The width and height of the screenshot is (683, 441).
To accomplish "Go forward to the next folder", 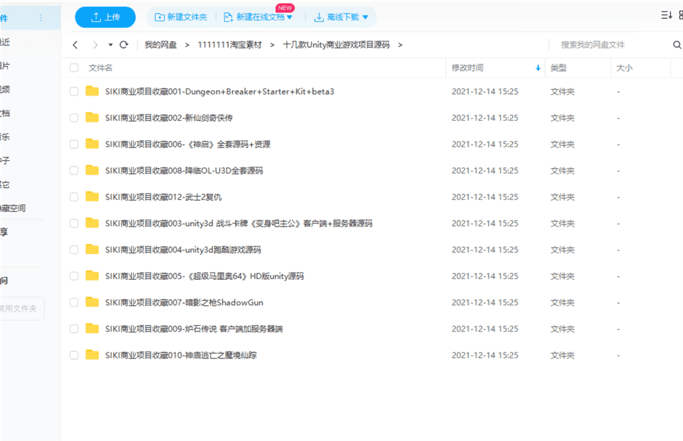I will (96, 45).
